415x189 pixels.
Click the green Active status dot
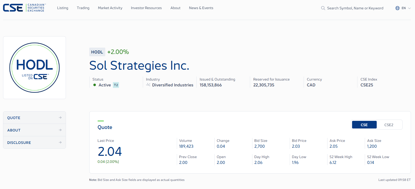95,85
